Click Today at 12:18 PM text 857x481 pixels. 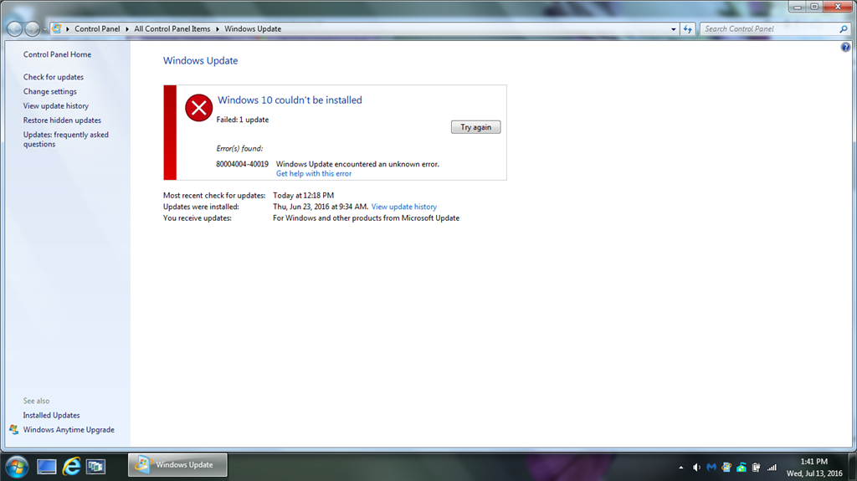point(303,195)
